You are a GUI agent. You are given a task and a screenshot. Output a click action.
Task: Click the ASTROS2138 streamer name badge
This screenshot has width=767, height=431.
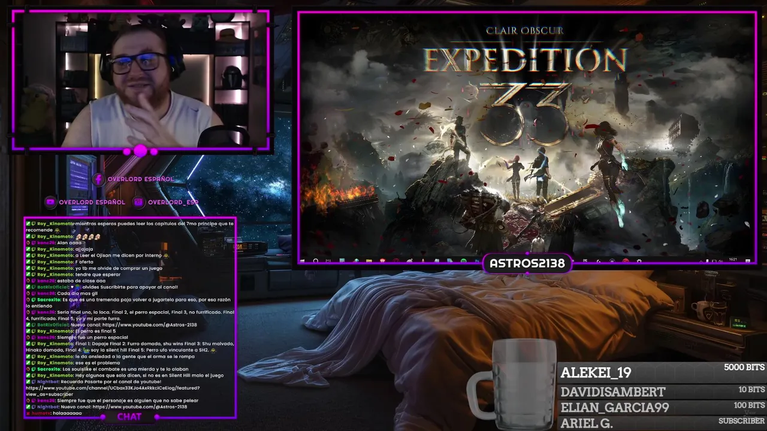point(527,263)
